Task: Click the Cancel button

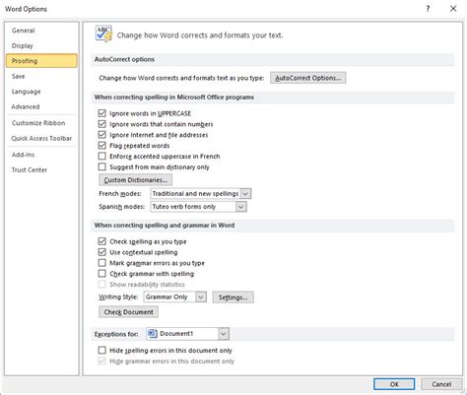Action: click(441, 384)
